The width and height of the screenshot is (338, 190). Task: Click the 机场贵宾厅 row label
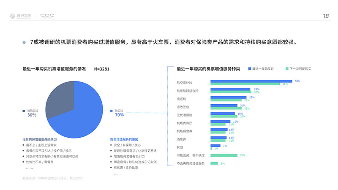point(184,123)
